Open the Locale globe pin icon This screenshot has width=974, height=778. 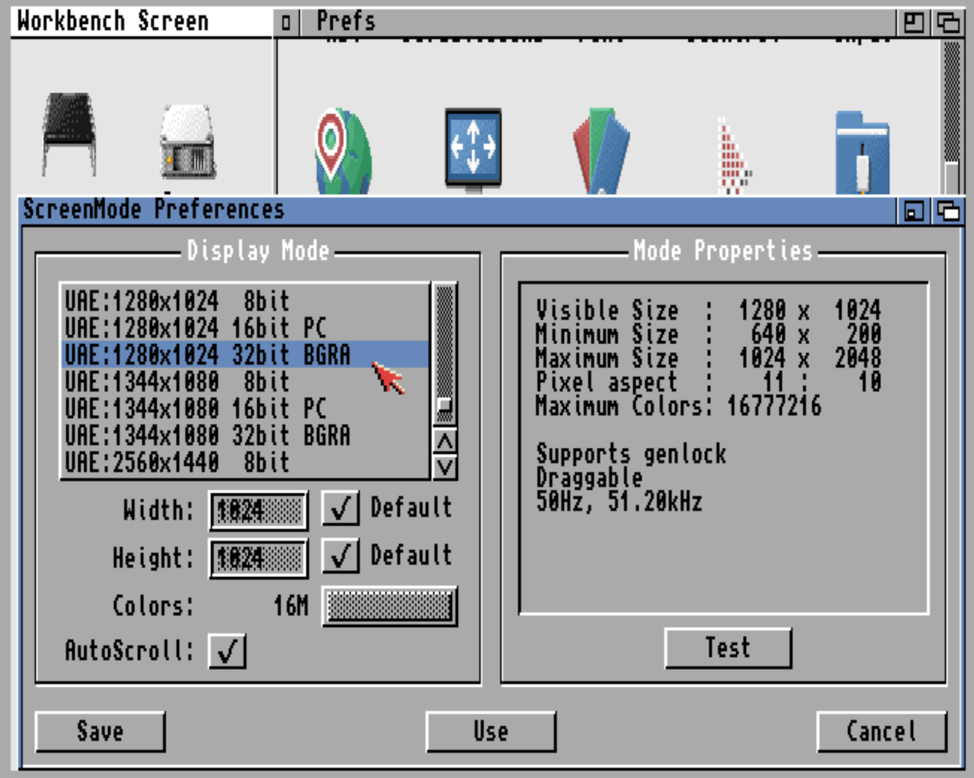[x=343, y=151]
